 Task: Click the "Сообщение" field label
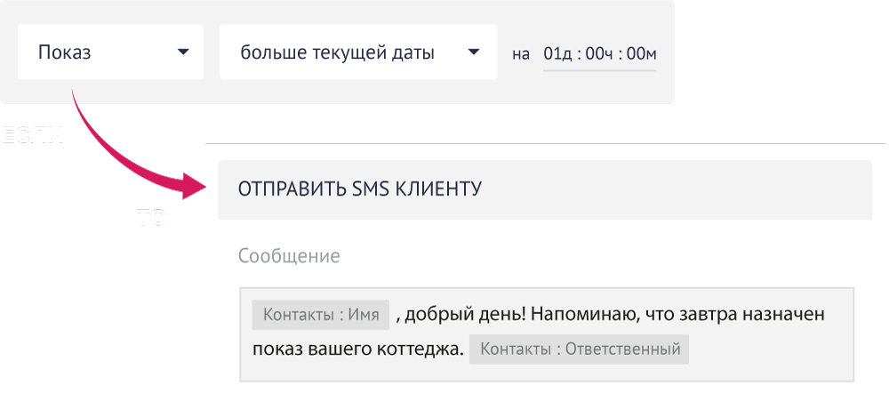pos(289,256)
